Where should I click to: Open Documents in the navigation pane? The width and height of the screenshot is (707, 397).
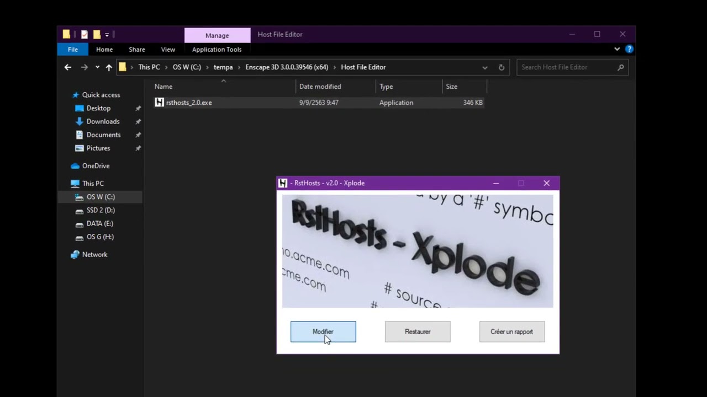point(103,135)
